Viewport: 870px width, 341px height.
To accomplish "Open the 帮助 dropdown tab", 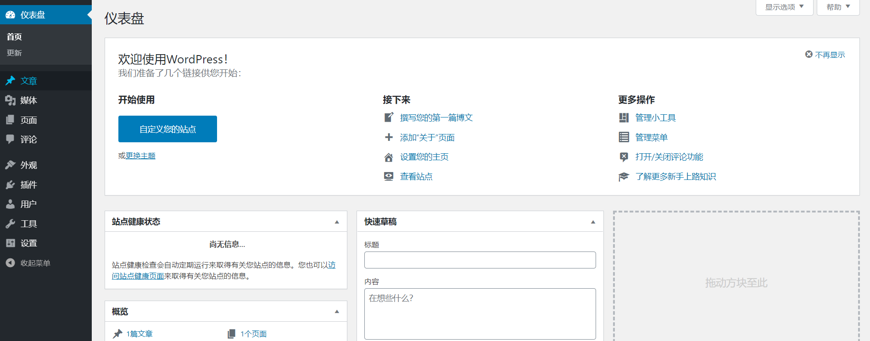I will tap(838, 7).
